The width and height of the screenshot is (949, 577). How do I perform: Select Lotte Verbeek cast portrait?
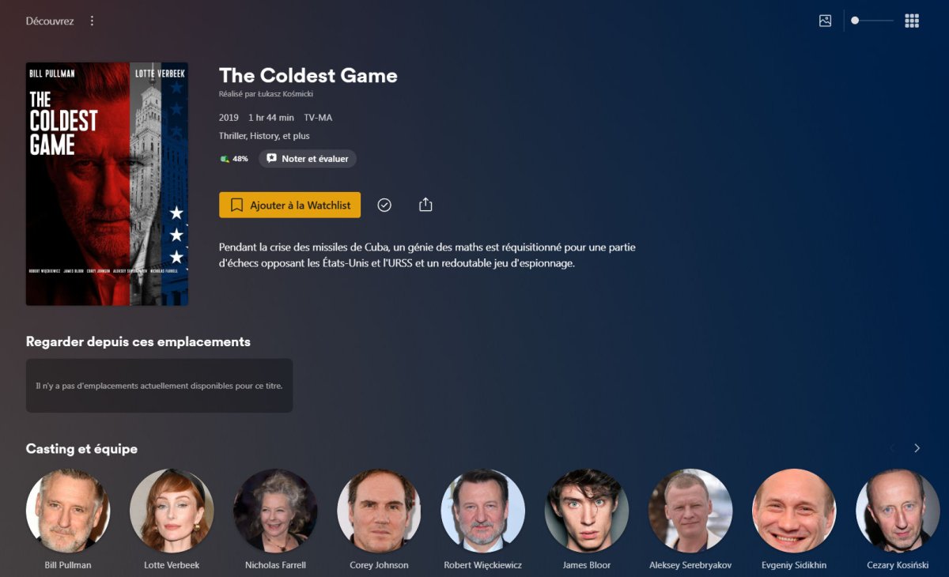(172, 511)
